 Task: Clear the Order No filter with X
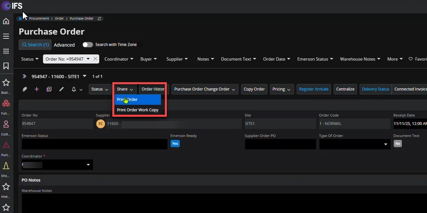[95, 59]
